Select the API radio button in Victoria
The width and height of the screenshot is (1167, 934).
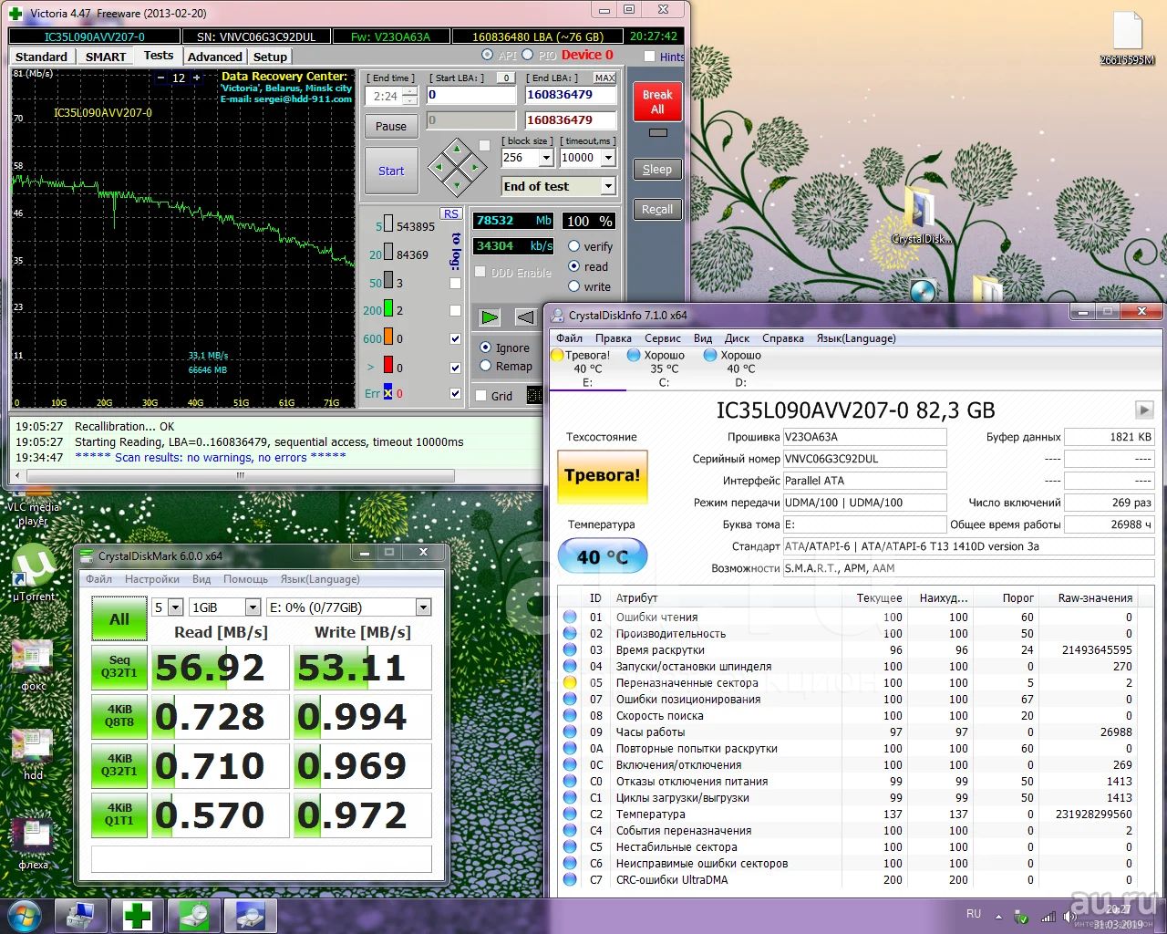point(488,56)
